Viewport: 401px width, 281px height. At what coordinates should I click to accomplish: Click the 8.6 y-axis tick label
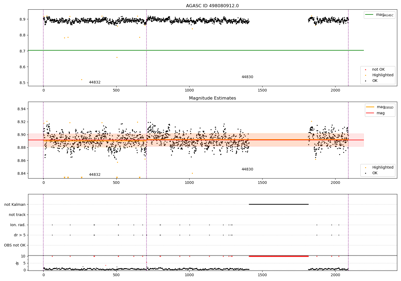pyautogui.click(x=22, y=67)
